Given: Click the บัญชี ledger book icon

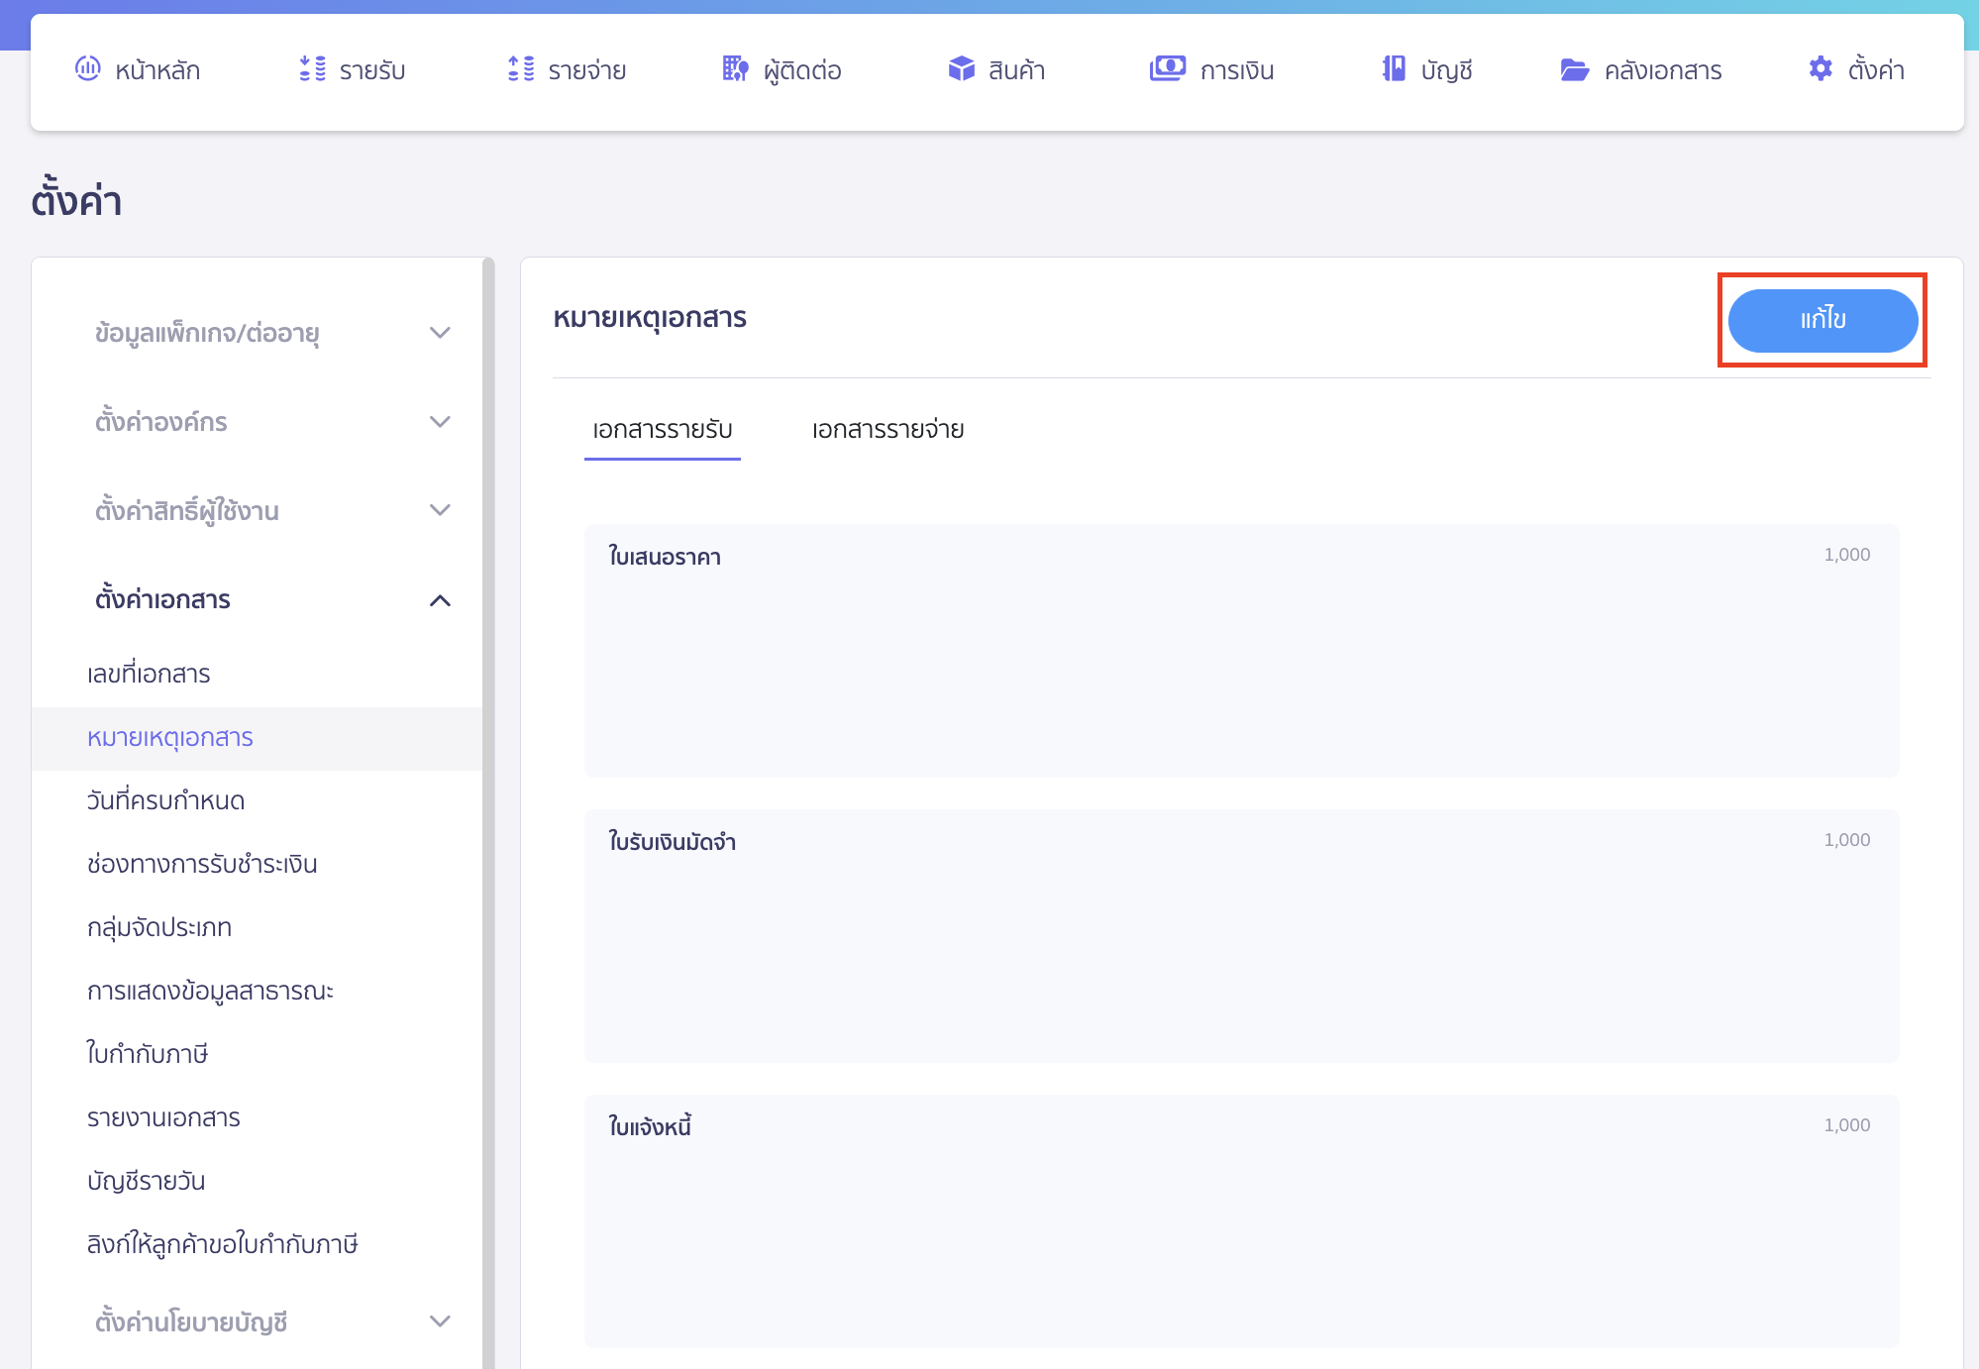Looking at the screenshot, I should coord(1394,68).
